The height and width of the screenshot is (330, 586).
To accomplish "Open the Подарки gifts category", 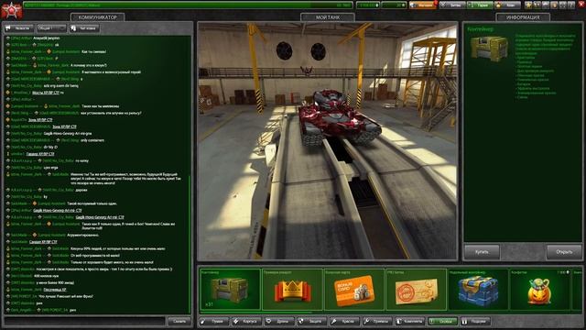I will pyautogui.click(x=474, y=321).
